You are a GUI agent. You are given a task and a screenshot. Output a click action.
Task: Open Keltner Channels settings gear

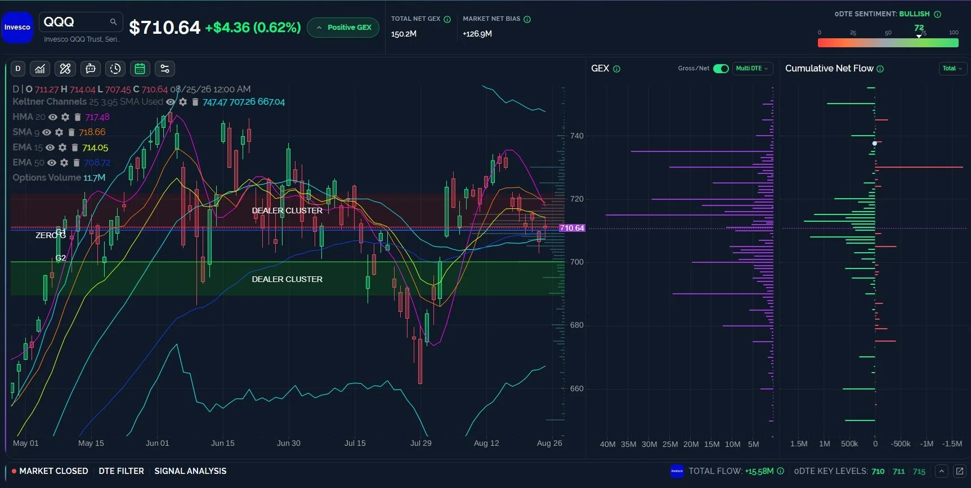tap(183, 102)
